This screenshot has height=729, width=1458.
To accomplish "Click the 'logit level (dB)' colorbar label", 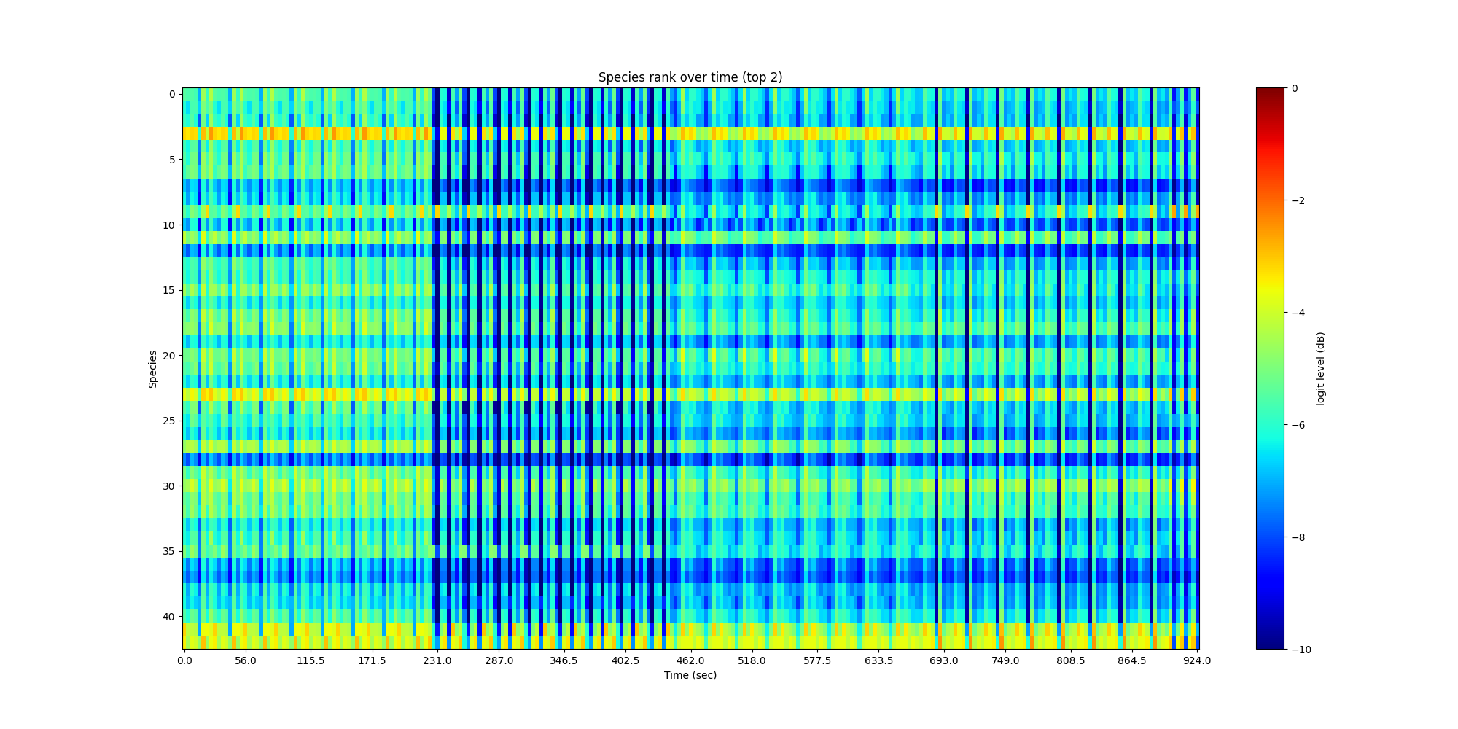I will 1320,369.
